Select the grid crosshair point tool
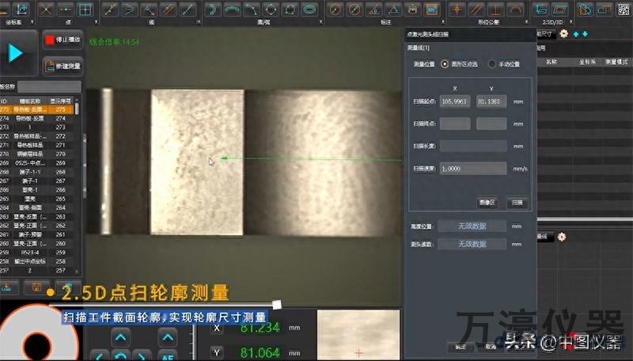 (x=85, y=9)
